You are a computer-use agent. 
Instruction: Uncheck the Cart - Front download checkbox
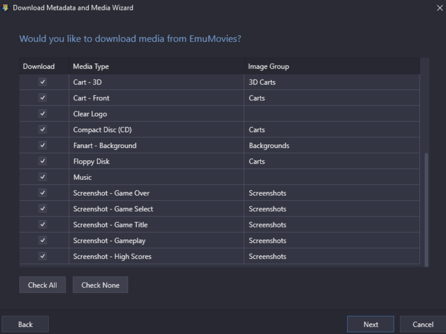[43, 98]
